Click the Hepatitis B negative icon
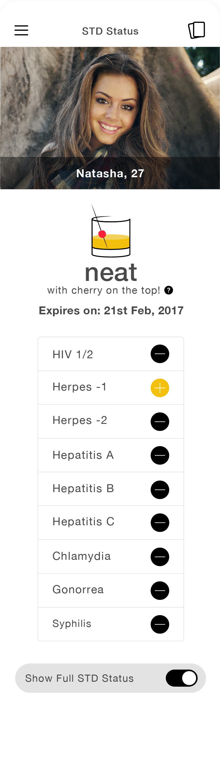This screenshot has width=220, height=759. point(160,490)
